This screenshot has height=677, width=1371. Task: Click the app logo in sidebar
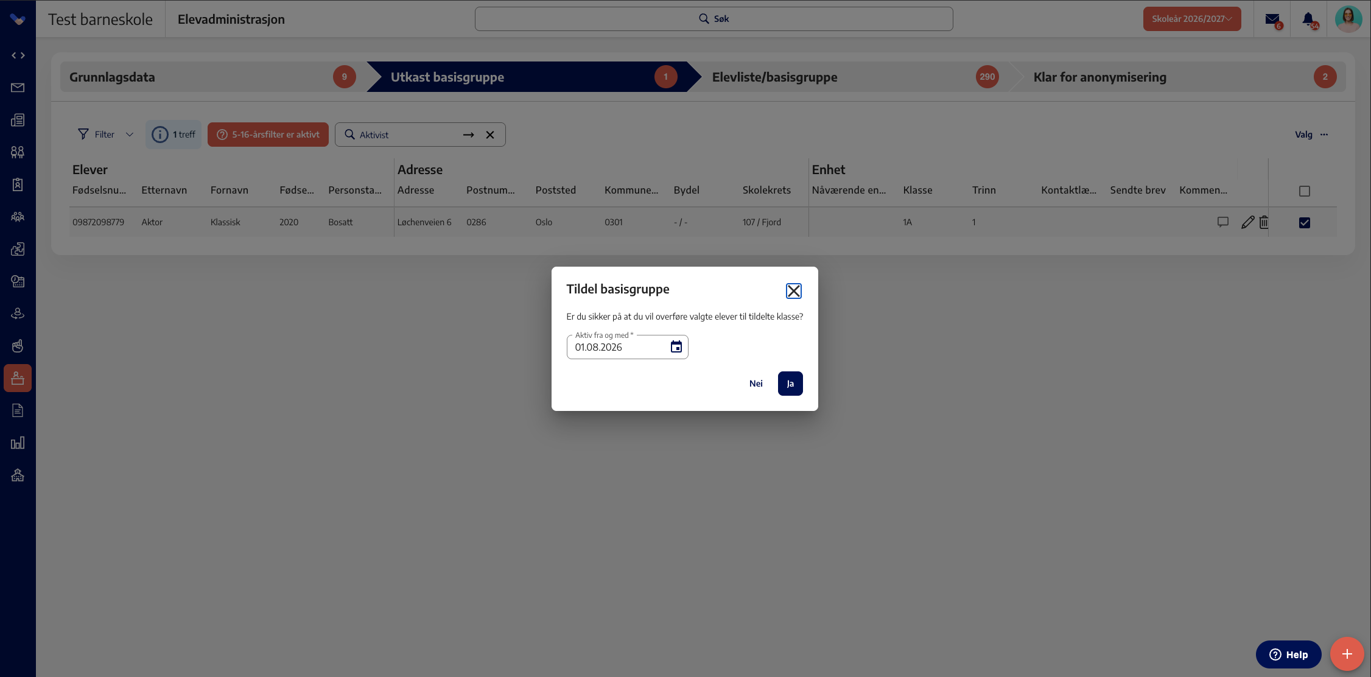coord(18,19)
